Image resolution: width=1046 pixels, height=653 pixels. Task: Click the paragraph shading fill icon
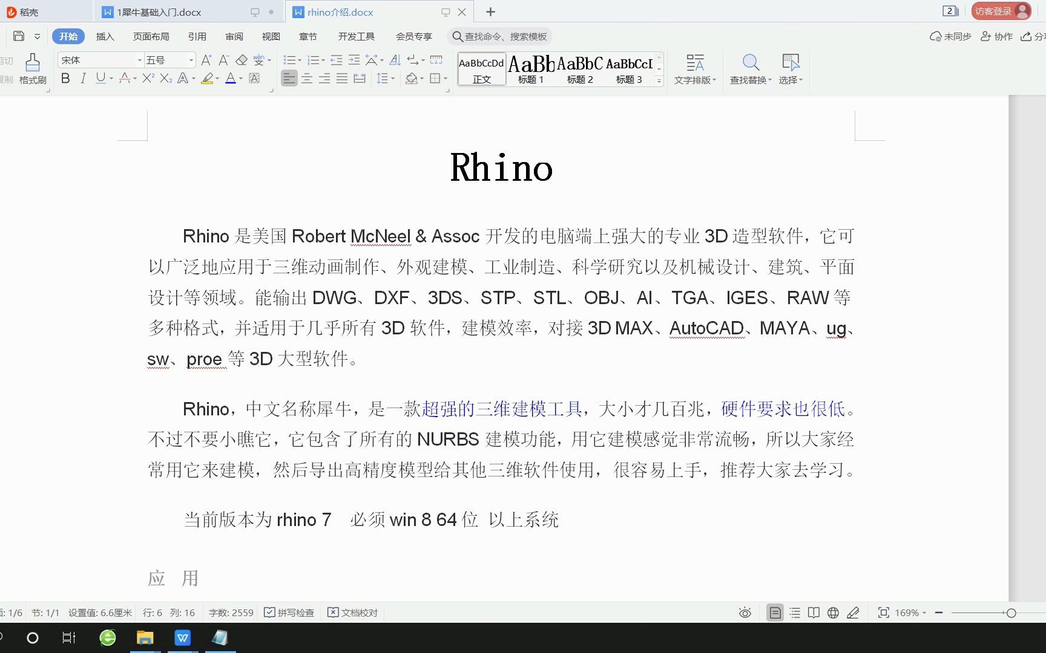[x=412, y=78]
